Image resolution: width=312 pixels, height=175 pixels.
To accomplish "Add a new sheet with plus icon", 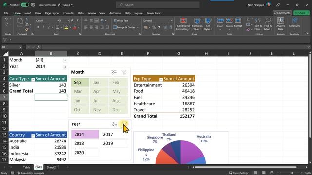I will click(x=68, y=167).
